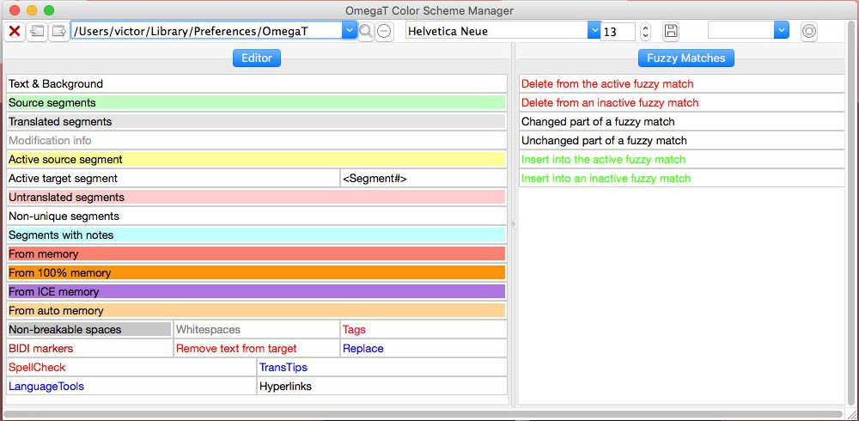859x421 pixels.
Task: Select the red Tags cell
Action: (x=424, y=329)
